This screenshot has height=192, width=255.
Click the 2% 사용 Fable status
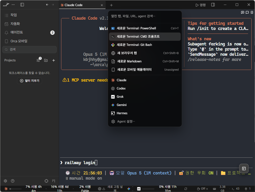pyautogui.click(x=85, y=189)
